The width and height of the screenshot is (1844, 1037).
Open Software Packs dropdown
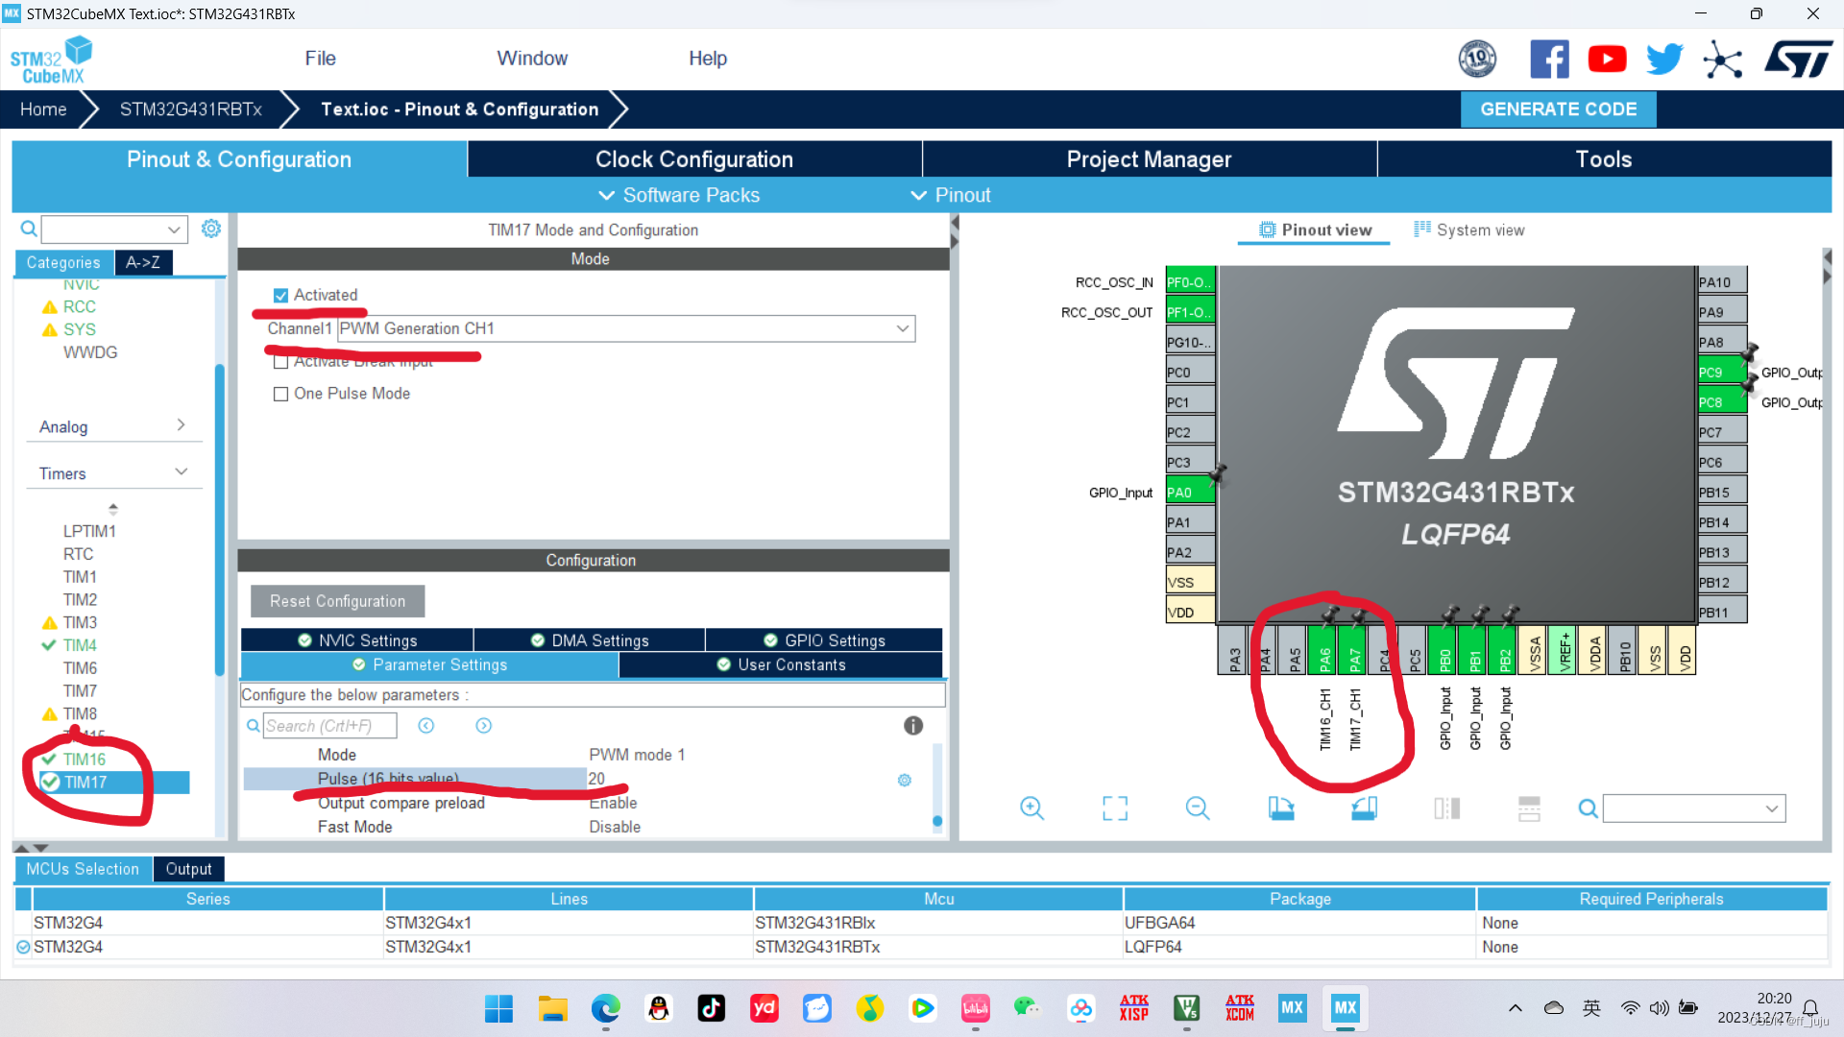(x=680, y=195)
